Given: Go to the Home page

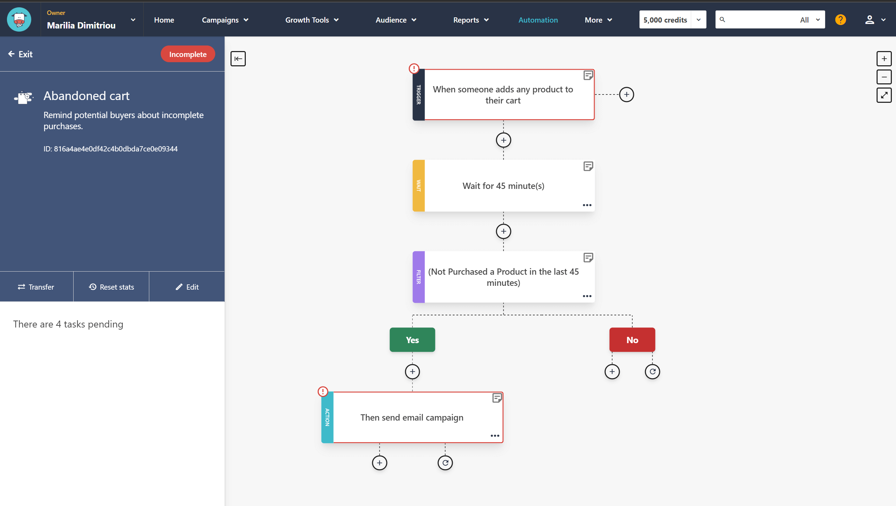Looking at the screenshot, I should pos(164,20).
